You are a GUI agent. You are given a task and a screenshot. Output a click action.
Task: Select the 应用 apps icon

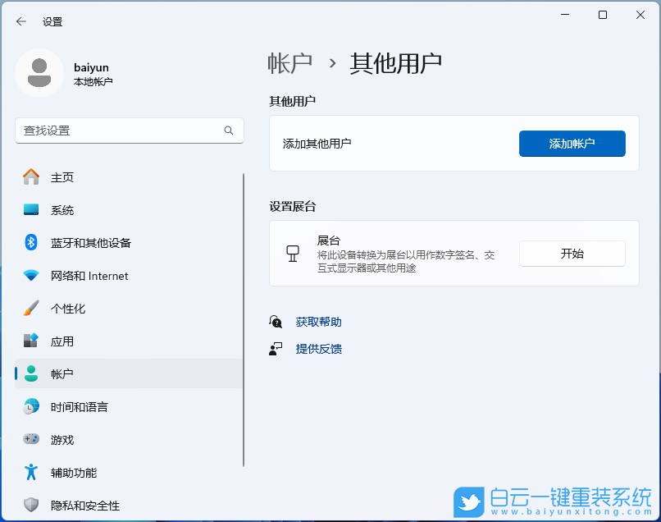(x=33, y=341)
